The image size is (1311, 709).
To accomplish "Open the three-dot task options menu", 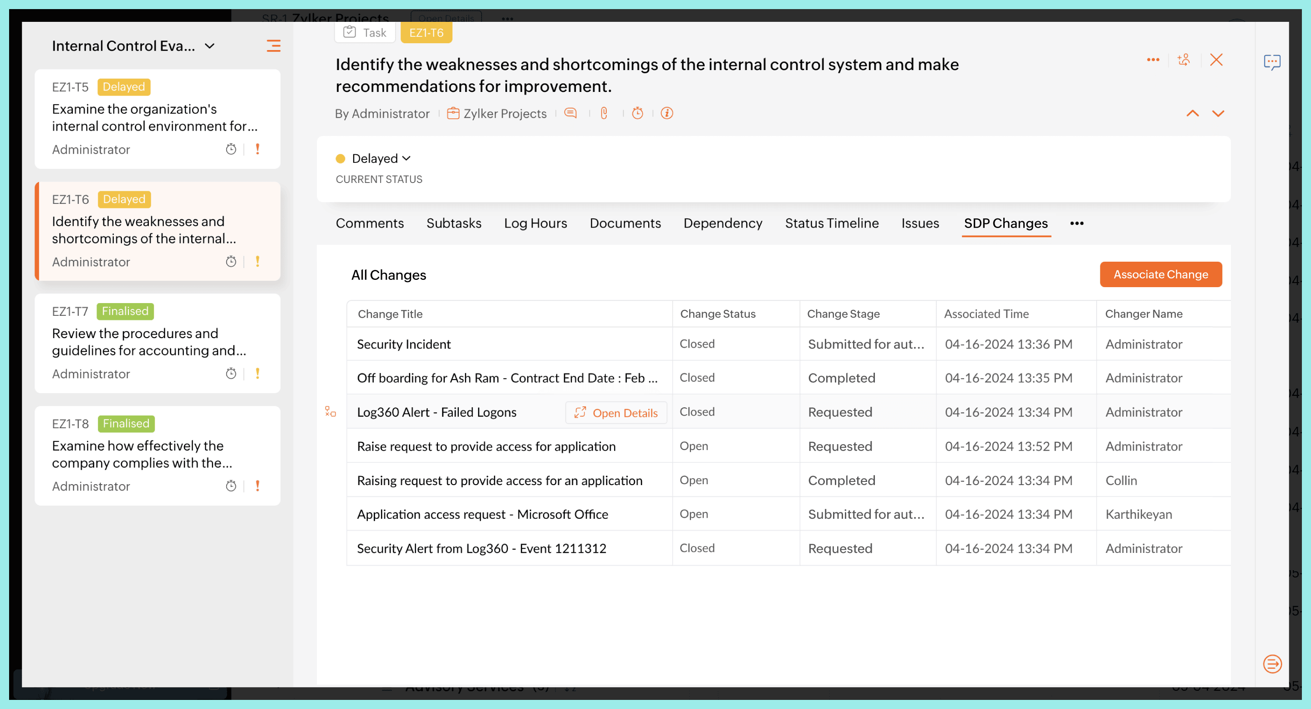I will pos(1153,60).
